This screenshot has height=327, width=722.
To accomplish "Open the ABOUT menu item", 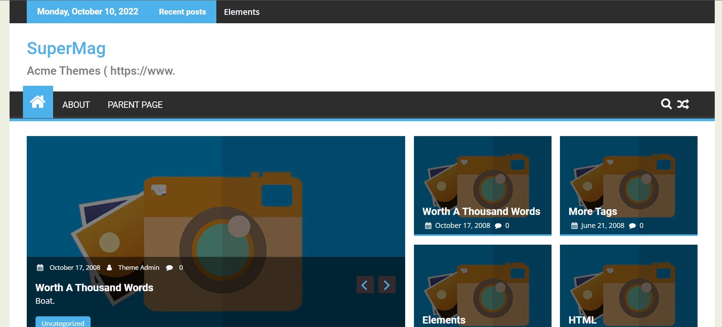I will [76, 105].
